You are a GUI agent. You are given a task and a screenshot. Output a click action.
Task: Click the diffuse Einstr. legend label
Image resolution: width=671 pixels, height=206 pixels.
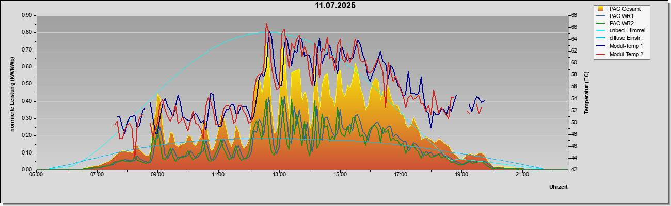click(x=625, y=39)
